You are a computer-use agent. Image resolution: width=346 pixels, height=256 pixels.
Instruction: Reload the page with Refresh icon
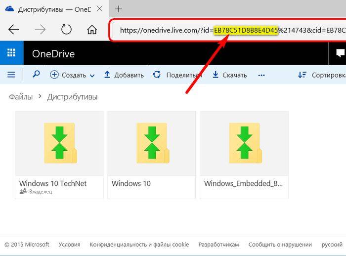coord(66,29)
